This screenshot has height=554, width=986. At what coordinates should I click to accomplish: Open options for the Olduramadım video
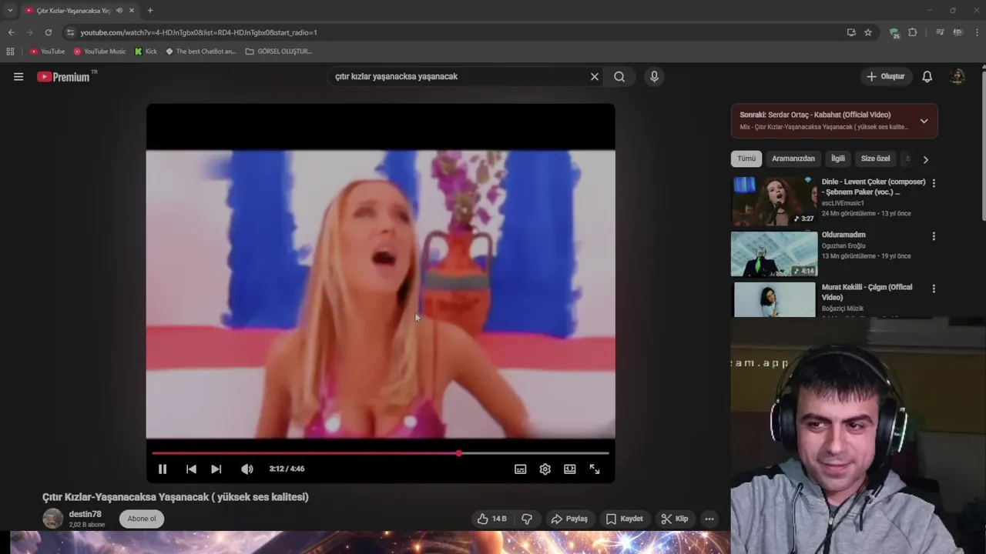pos(934,236)
